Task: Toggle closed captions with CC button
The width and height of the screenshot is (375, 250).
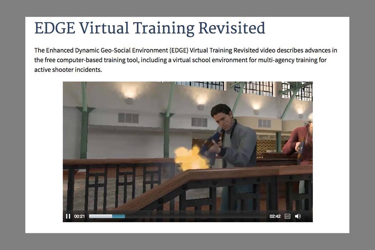Action: tap(287, 216)
